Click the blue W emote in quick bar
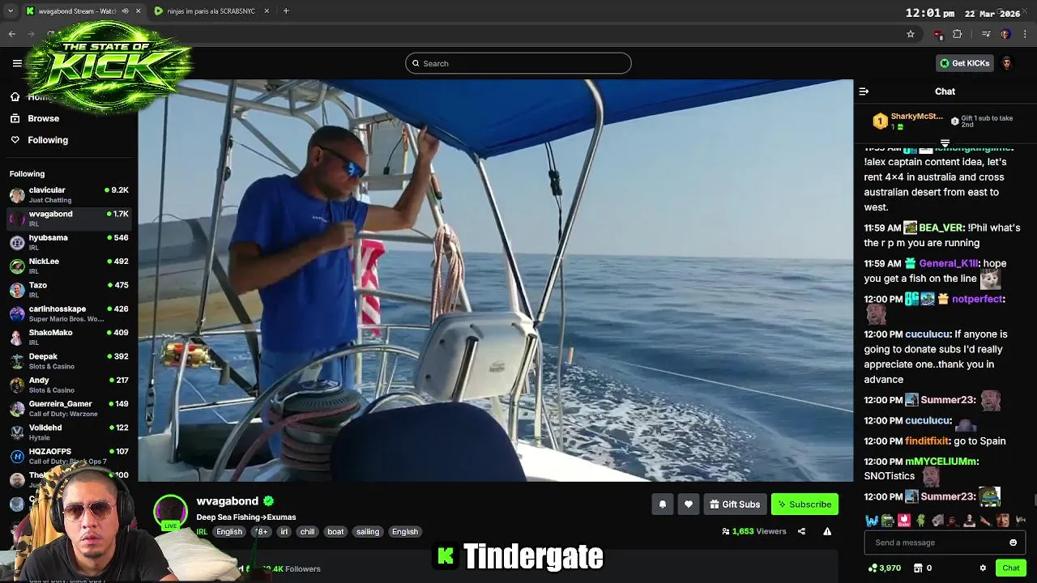This screenshot has height=583, width=1037. pyautogui.click(x=872, y=521)
